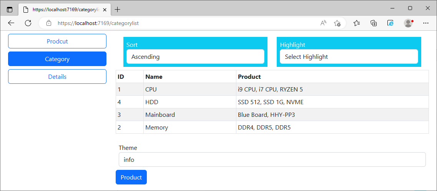Open the Details navigation button
This screenshot has height=191, width=437.
click(x=57, y=76)
